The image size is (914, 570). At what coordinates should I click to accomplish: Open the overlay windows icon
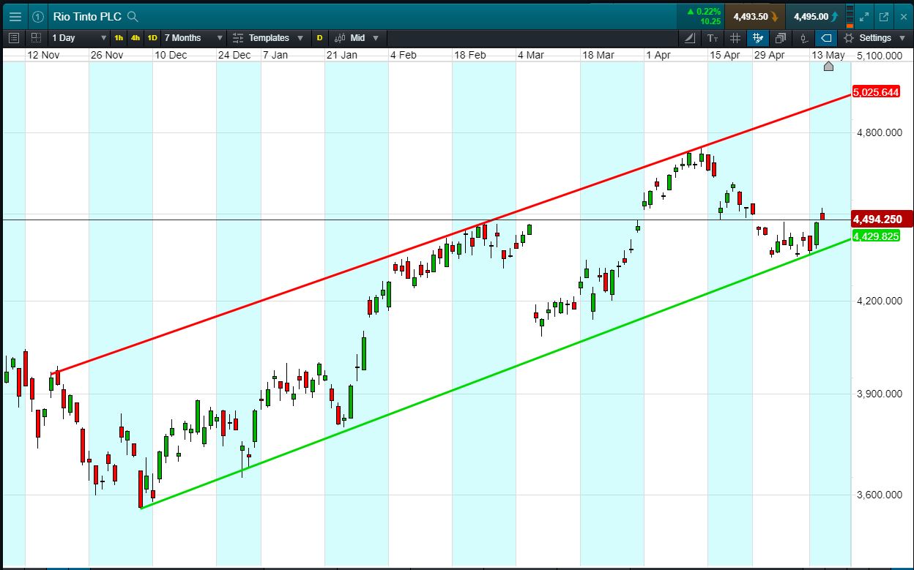point(781,37)
